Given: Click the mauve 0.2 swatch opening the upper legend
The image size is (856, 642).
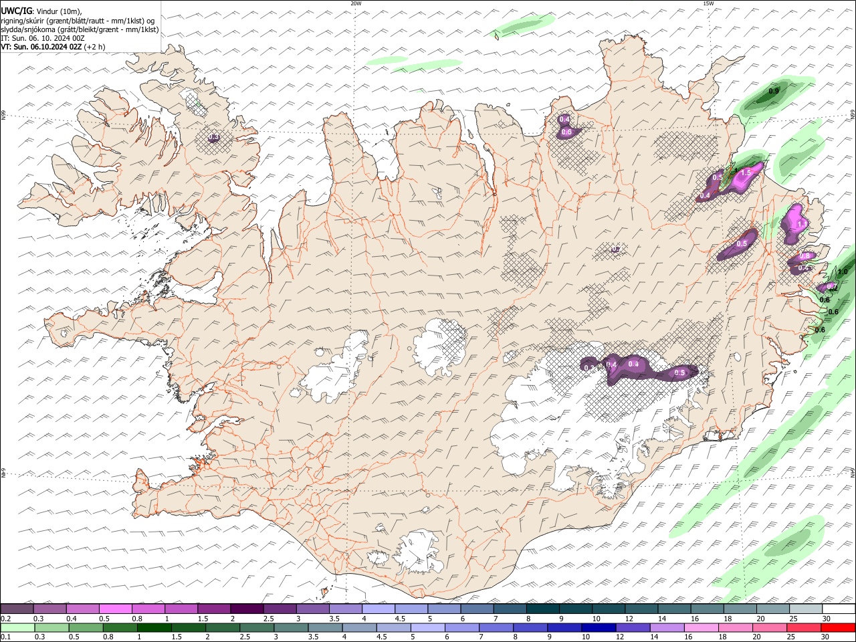Looking at the screenshot, I should click(x=17, y=609).
